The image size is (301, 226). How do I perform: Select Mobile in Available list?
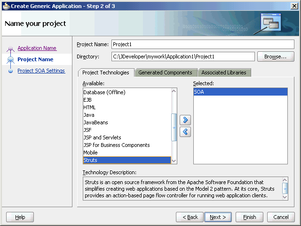click(x=127, y=153)
